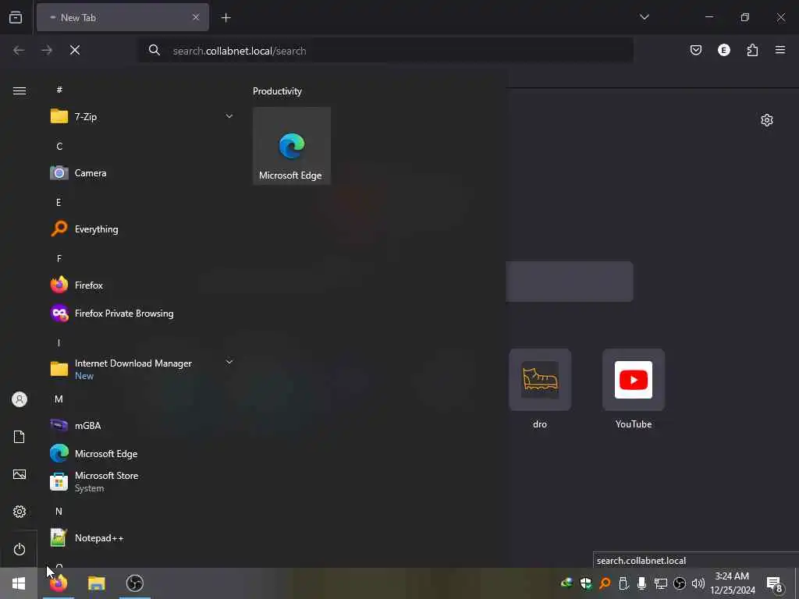Open the Extensions puzzle icon
Image resolution: width=799 pixels, height=599 pixels.
coord(752,50)
